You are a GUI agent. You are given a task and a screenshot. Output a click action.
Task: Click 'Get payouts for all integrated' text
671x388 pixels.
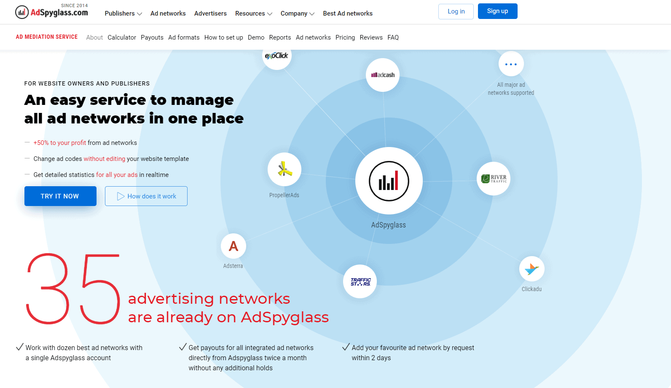click(251, 358)
